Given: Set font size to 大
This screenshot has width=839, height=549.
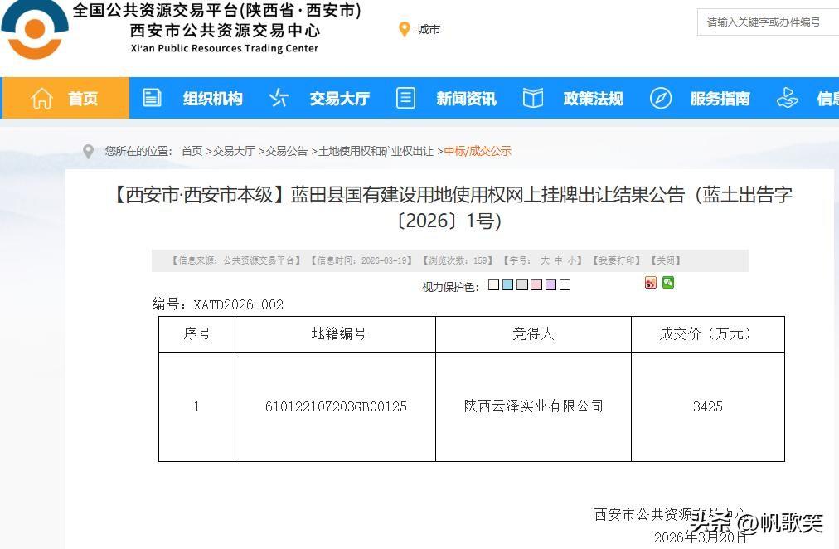Looking at the screenshot, I should 545,260.
